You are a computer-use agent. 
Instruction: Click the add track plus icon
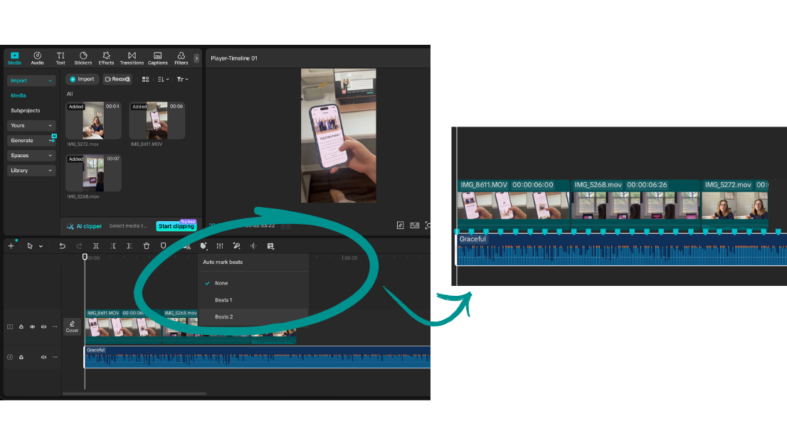(11, 246)
